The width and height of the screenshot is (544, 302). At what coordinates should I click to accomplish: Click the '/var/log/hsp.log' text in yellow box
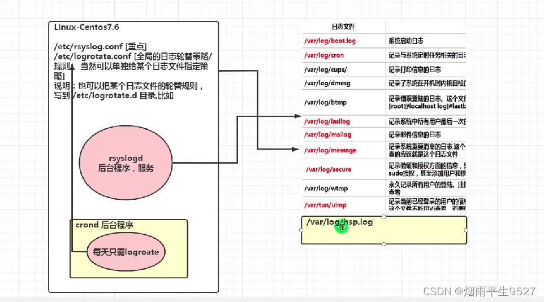pyautogui.click(x=340, y=222)
